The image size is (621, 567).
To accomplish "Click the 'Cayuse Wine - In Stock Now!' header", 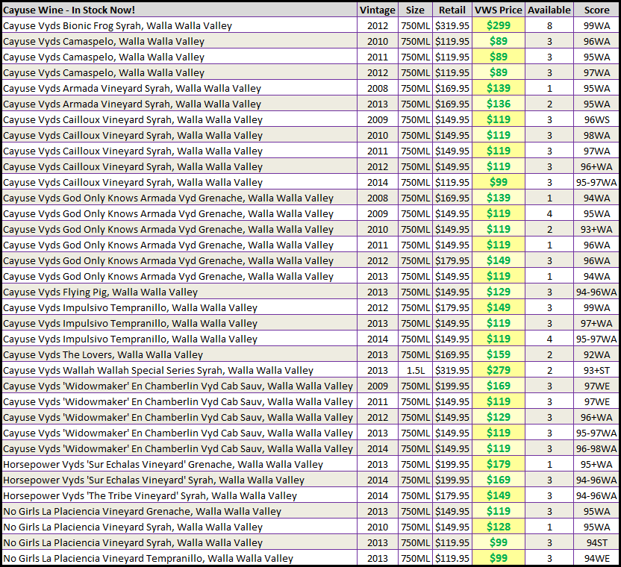I will 69,10.
